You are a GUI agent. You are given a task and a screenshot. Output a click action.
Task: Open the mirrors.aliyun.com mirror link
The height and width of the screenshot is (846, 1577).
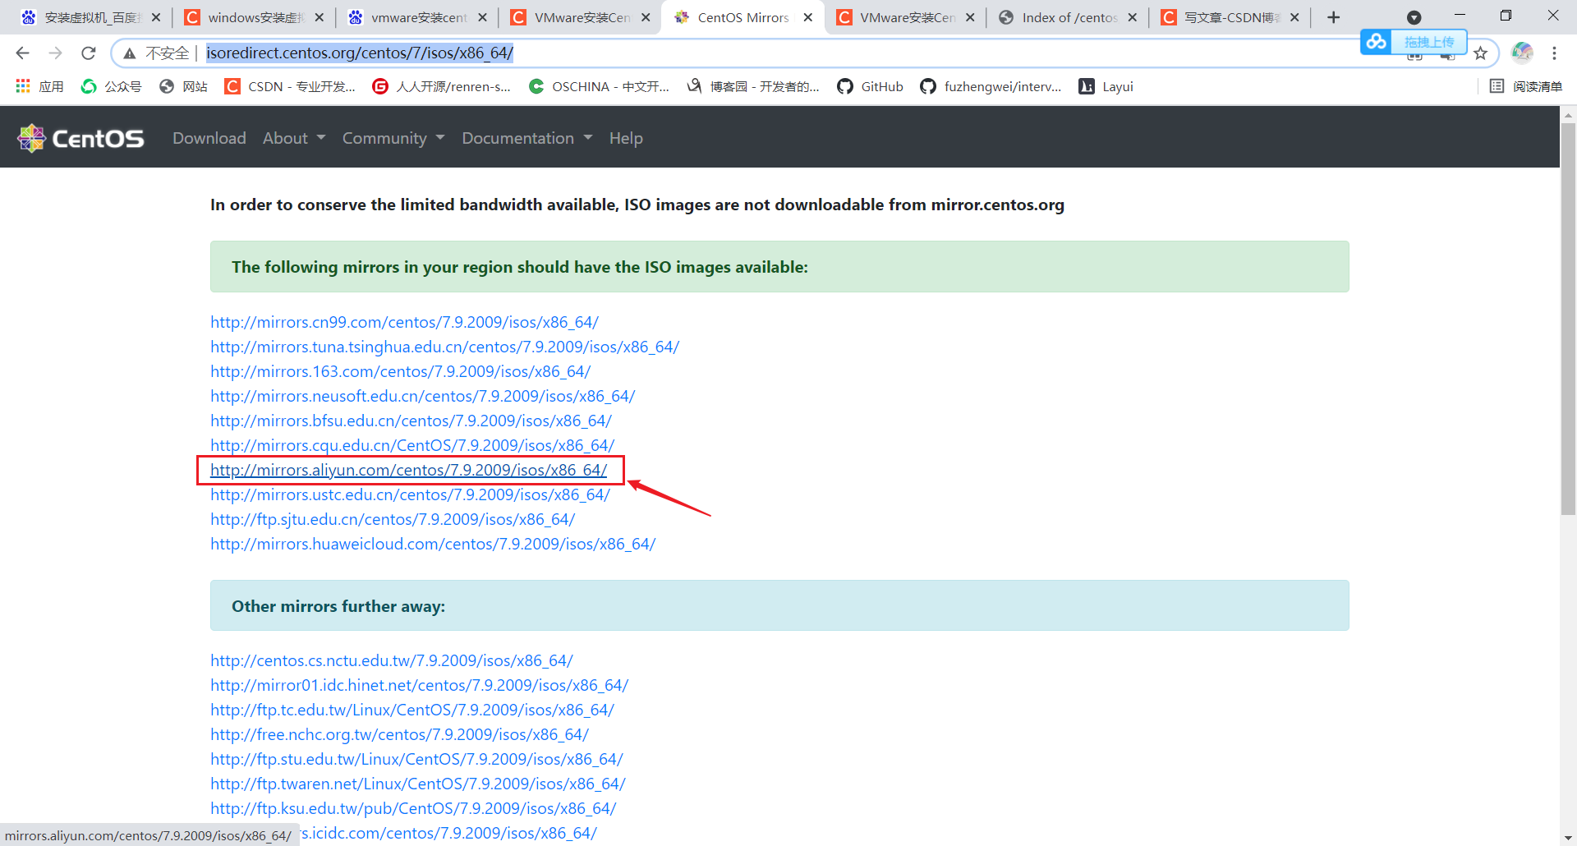pyautogui.click(x=410, y=470)
